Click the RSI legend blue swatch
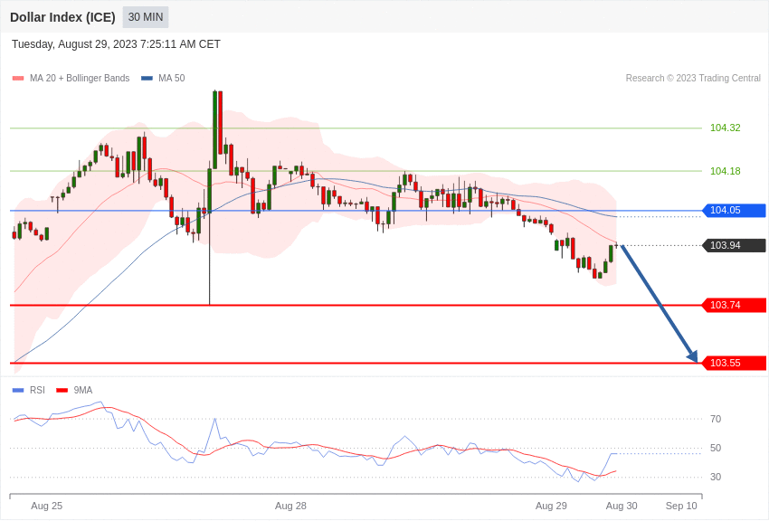This screenshot has height=521, width=769. 18,390
